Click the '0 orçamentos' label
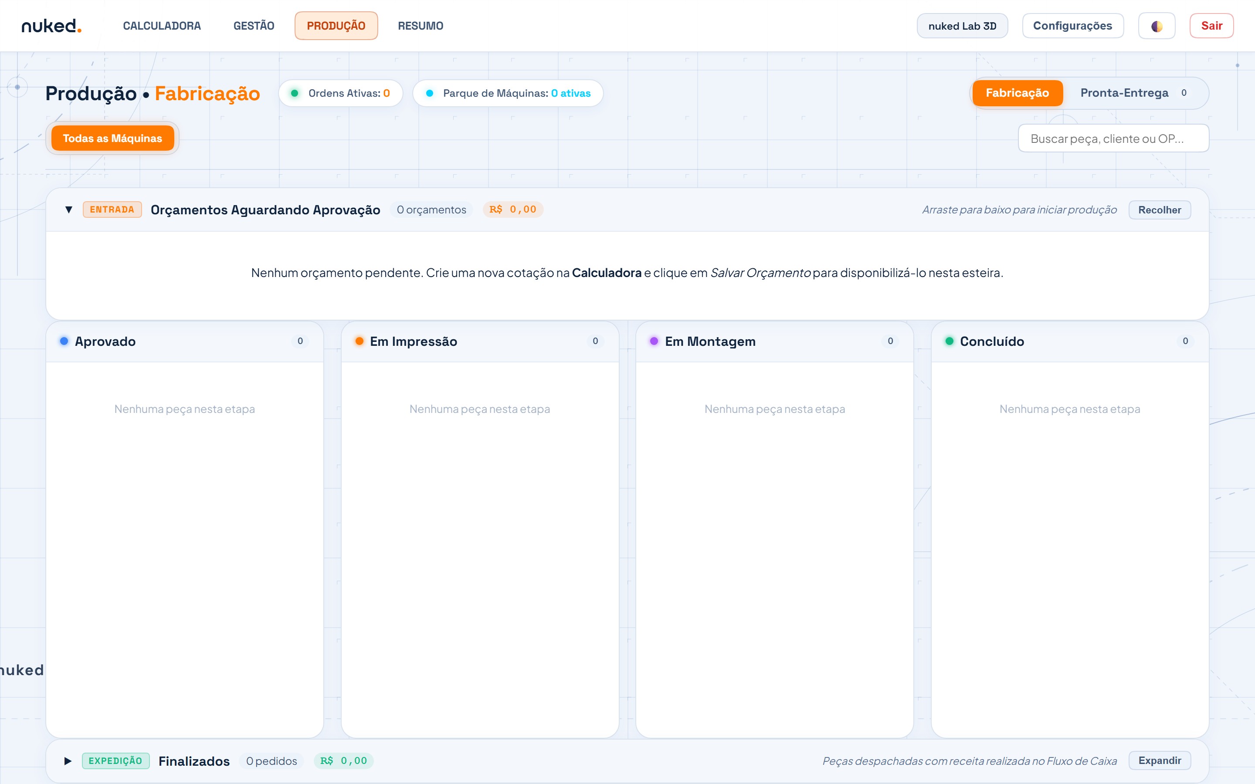The height and width of the screenshot is (784, 1255). click(431, 210)
